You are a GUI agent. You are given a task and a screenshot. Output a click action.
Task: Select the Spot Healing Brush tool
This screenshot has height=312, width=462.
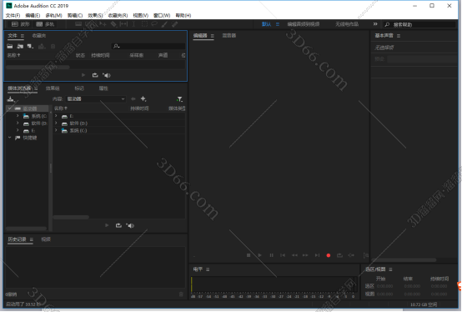(x=175, y=24)
